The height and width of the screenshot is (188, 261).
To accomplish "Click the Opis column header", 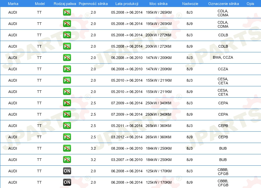I will click(250, 4).
